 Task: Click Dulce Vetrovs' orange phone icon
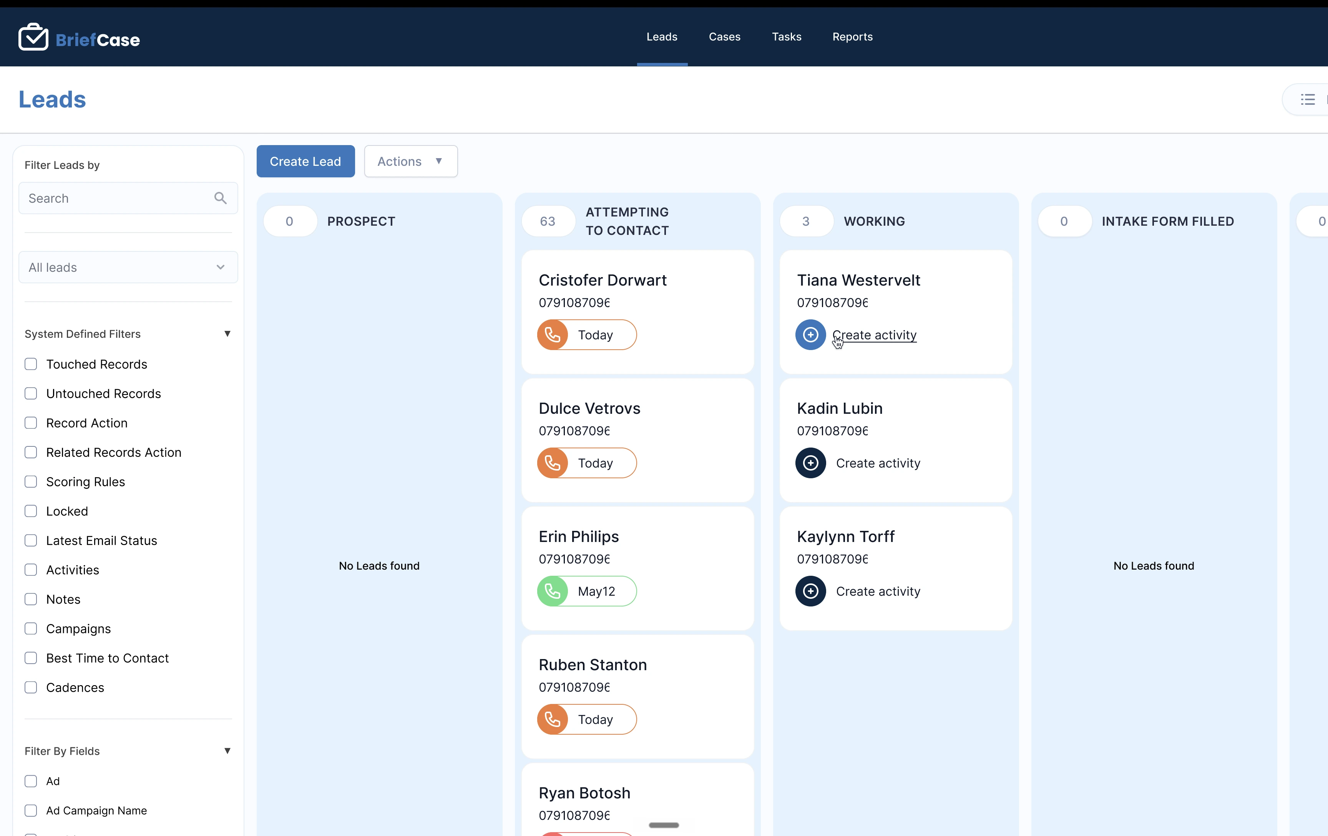tap(553, 463)
